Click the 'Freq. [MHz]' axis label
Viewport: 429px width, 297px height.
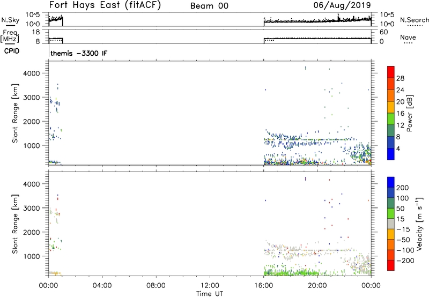point(10,36)
